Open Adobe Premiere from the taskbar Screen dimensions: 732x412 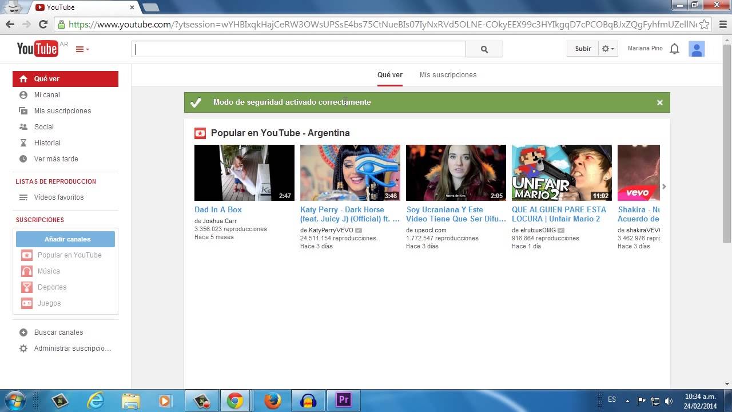pos(343,400)
